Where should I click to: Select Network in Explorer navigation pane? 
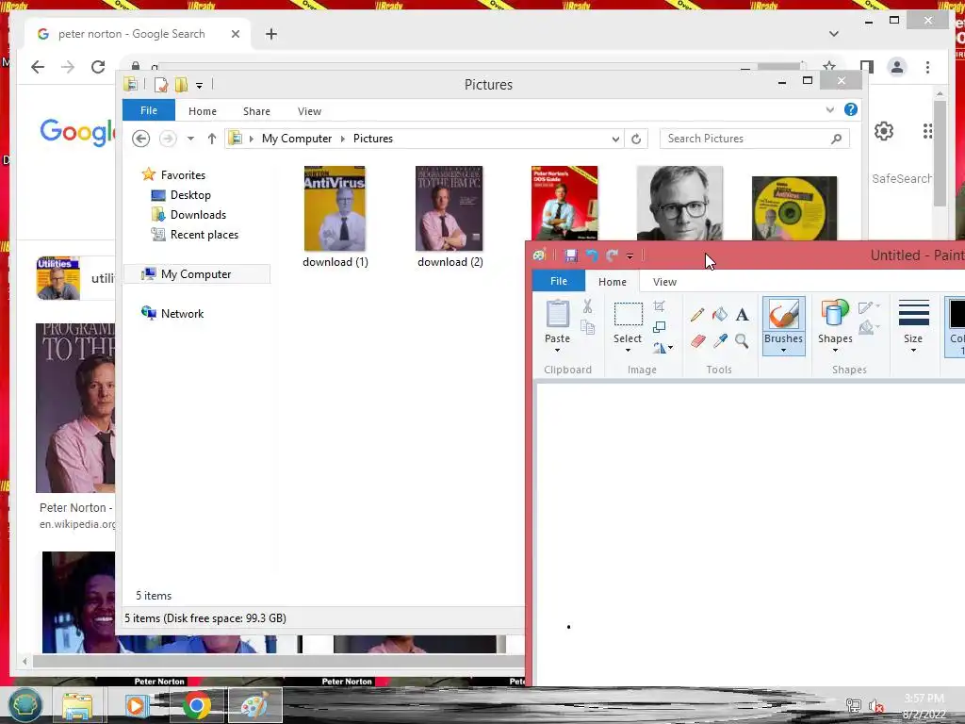coord(172,313)
